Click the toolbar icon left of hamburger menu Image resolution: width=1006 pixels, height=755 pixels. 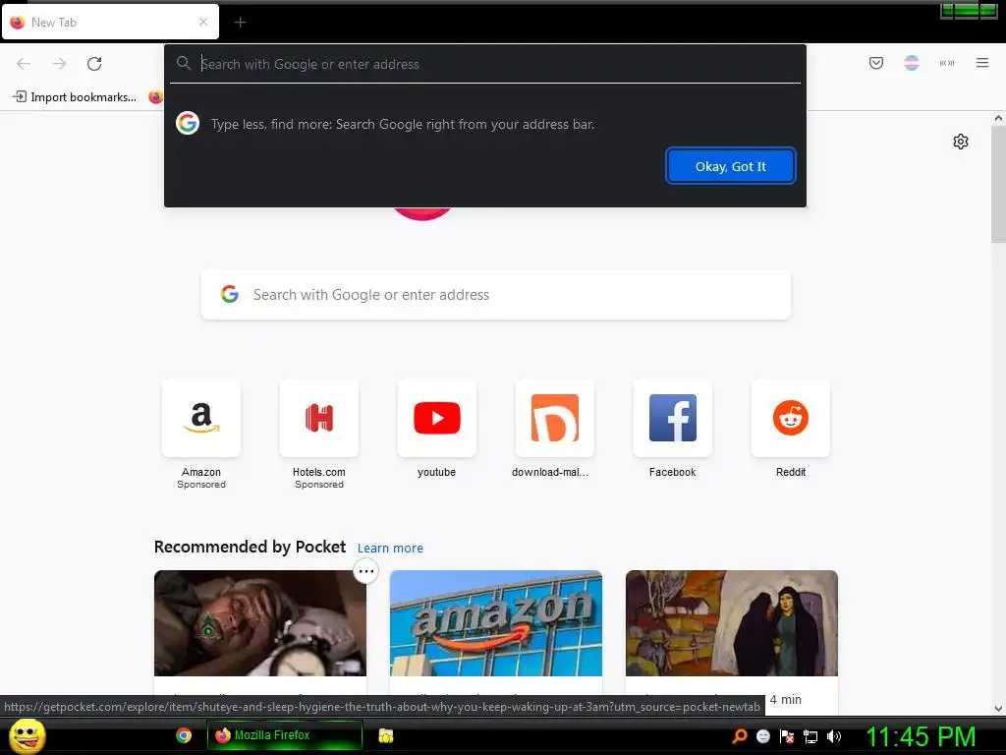coord(946,63)
